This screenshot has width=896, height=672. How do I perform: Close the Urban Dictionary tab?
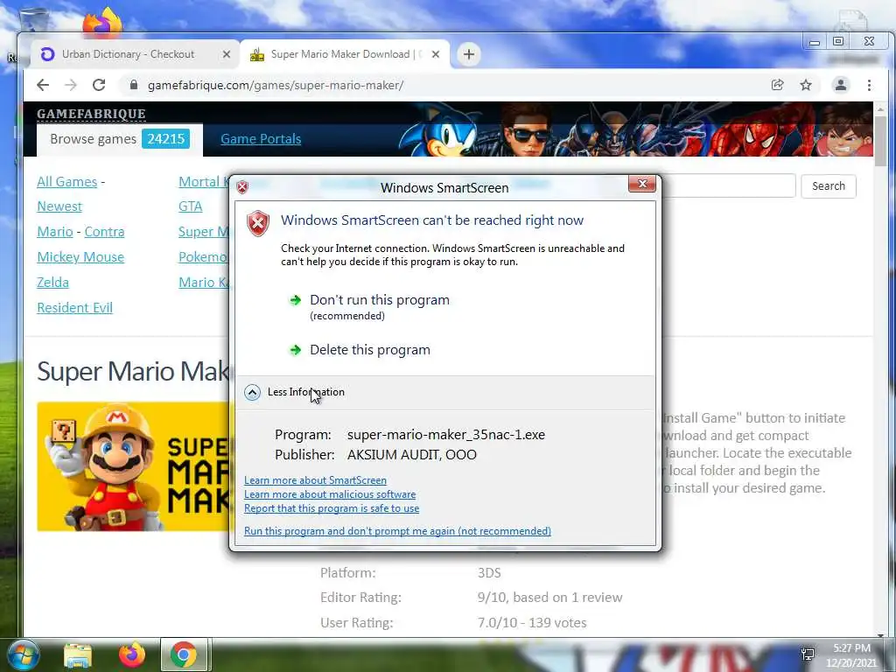227,54
